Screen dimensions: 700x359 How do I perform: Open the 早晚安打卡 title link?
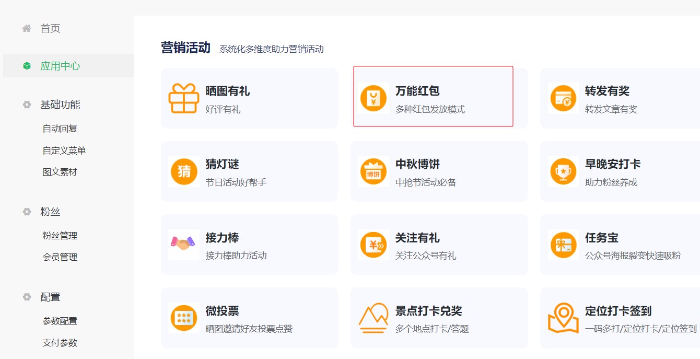pos(613,164)
